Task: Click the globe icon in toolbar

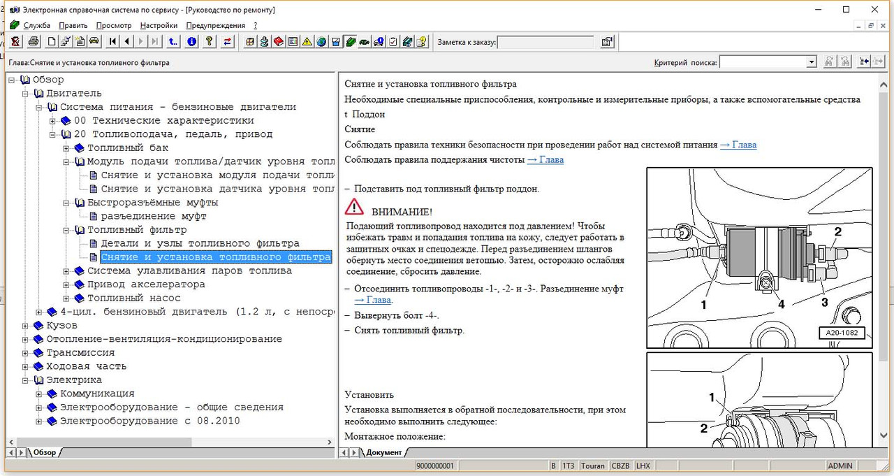Action: (x=321, y=42)
